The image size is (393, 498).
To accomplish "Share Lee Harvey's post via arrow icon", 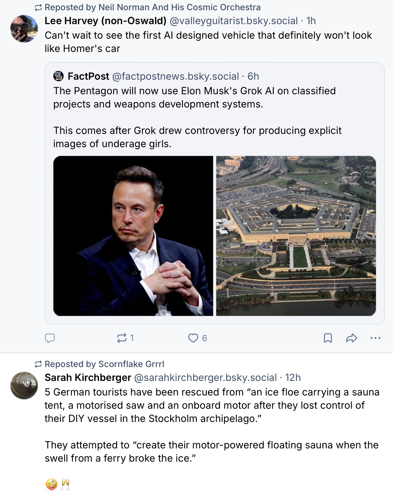I will point(351,338).
